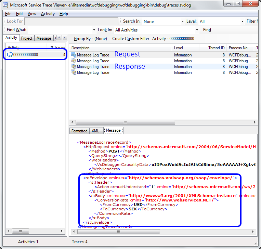
Task: Open the Edit menu
Action: coord(19,14)
